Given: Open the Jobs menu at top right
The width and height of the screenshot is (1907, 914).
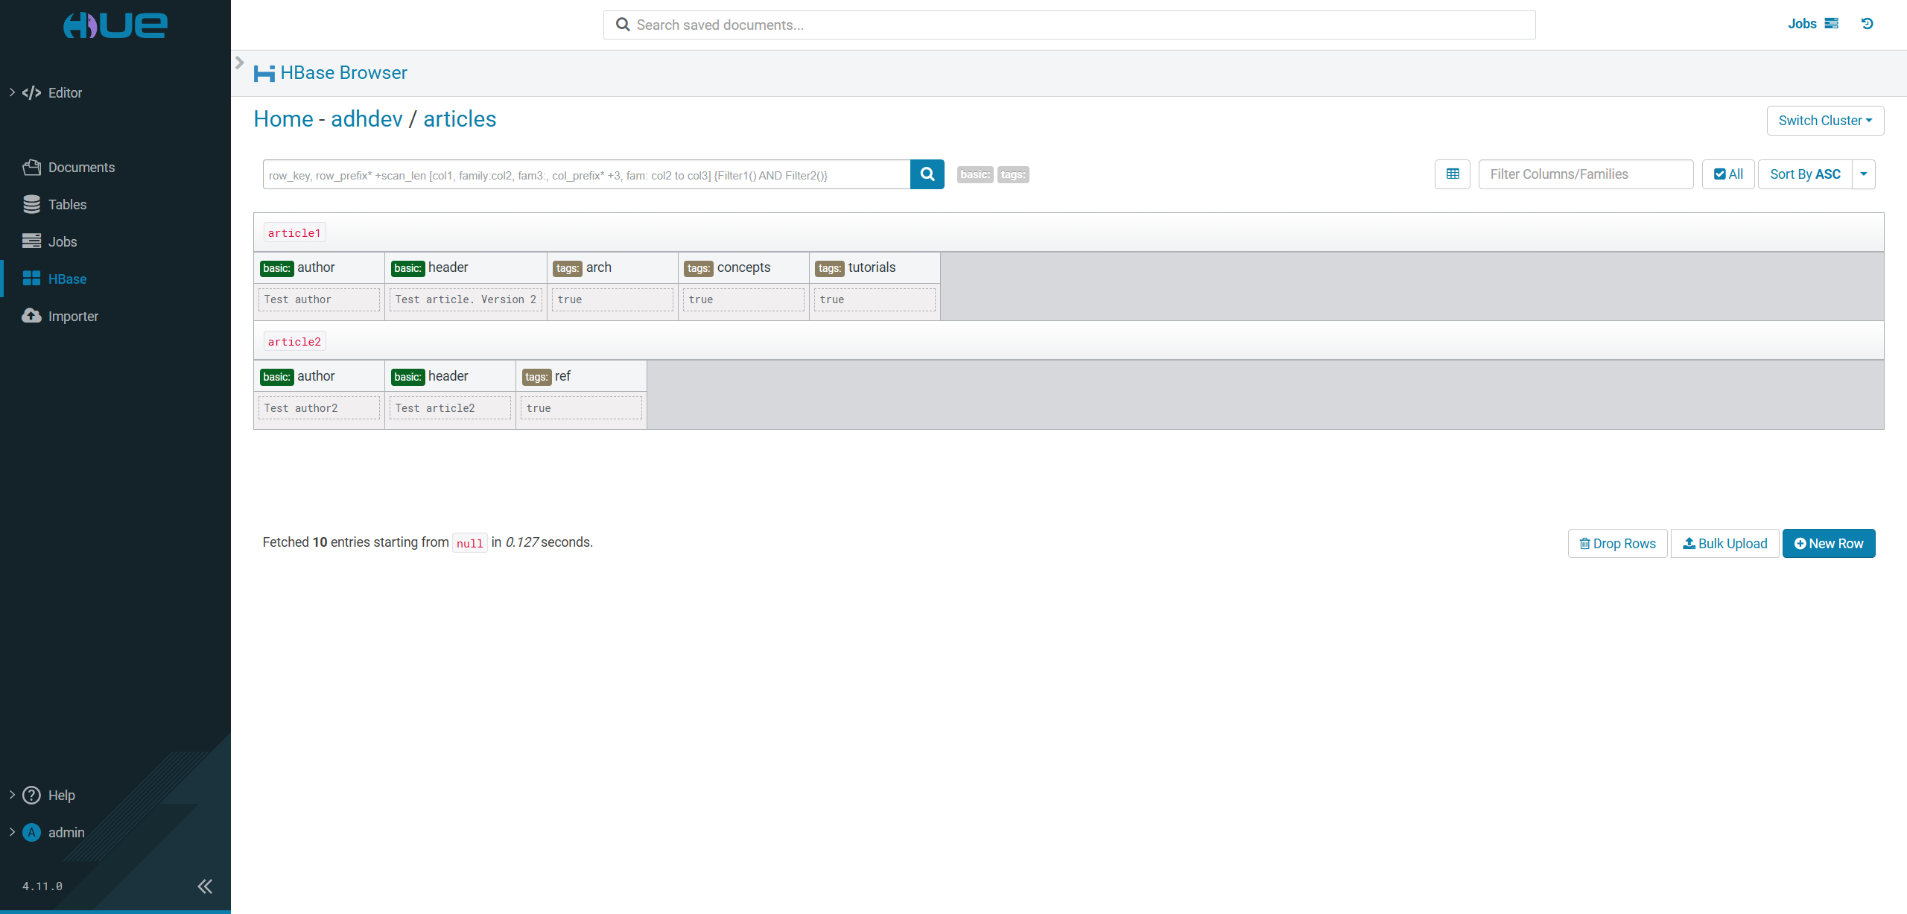Looking at the screenshot, I should point(1804,23).
